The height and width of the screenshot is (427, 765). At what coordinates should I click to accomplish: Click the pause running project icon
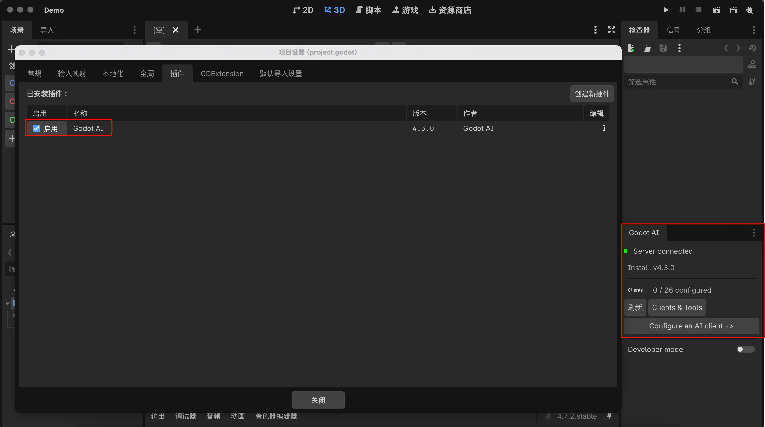[683, 10]
